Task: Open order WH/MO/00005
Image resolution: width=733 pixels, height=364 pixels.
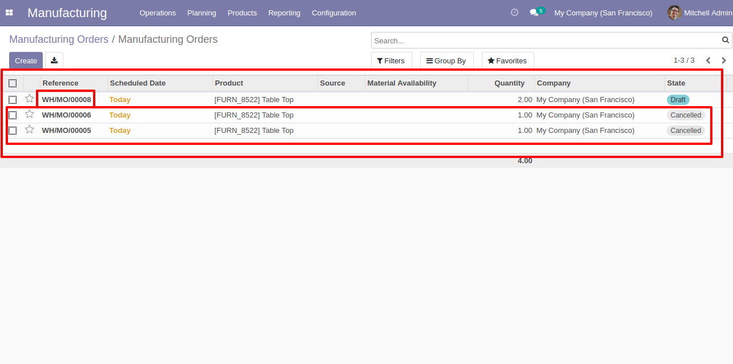Action: [66, 131]
